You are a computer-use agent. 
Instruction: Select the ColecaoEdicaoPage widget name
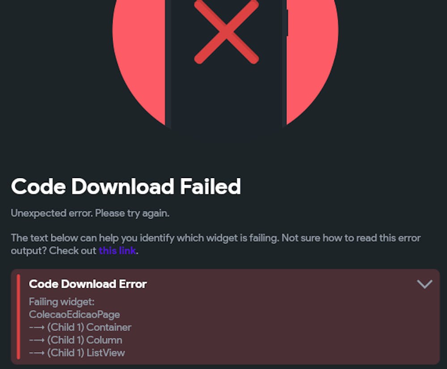[x=74, y=315]
